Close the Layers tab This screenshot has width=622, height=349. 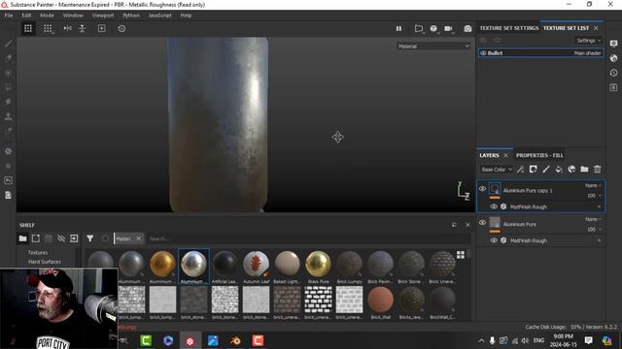(x=505, y=155)
